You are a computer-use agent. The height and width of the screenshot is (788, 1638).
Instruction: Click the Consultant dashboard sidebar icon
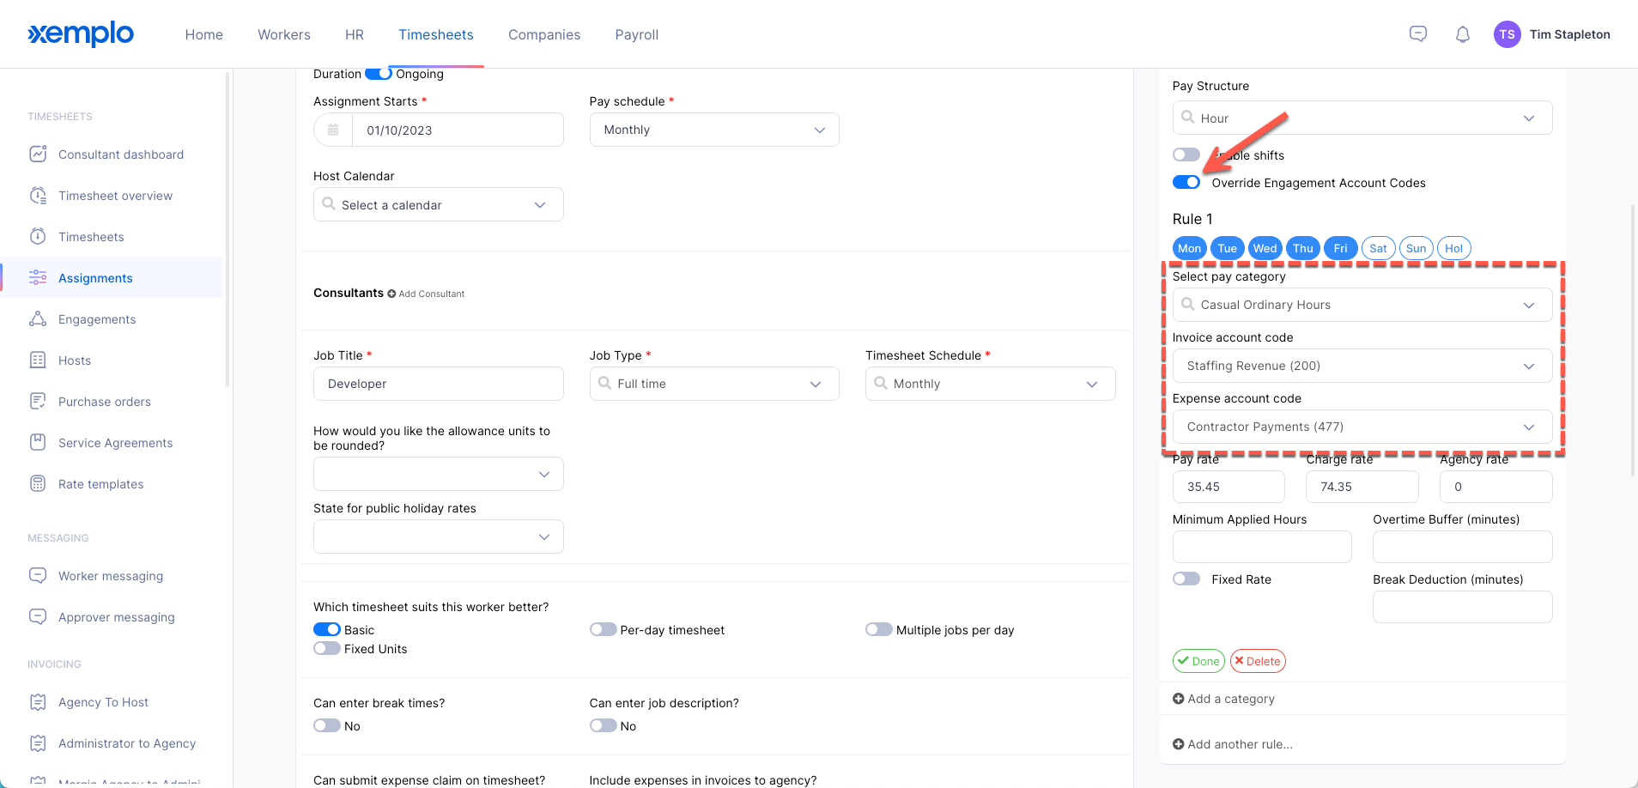click(x=38, y=155)
